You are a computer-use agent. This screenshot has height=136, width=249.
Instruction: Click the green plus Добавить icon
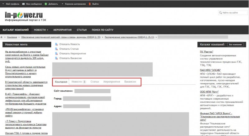click(x=46, y=4)
